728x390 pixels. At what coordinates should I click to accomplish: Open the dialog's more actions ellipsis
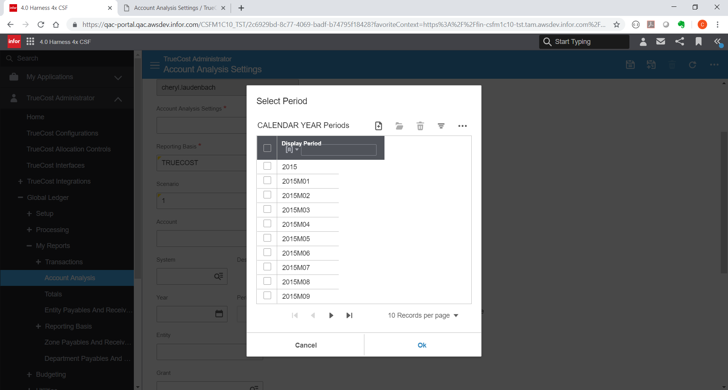(462, 126)
